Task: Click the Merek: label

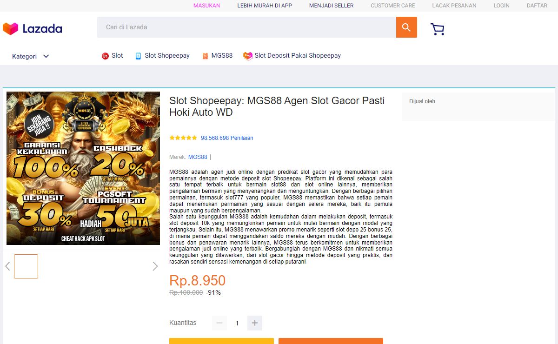Action: (x=178, y=157)
